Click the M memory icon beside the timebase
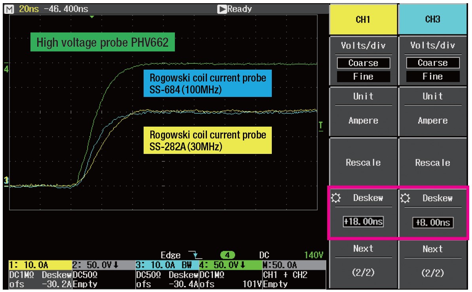The width and height of the screenshot is (472, 292). tap(9, 9)
